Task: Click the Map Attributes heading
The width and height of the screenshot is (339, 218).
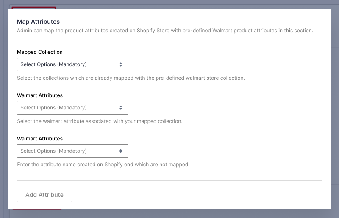Action: tap(38, 22)
